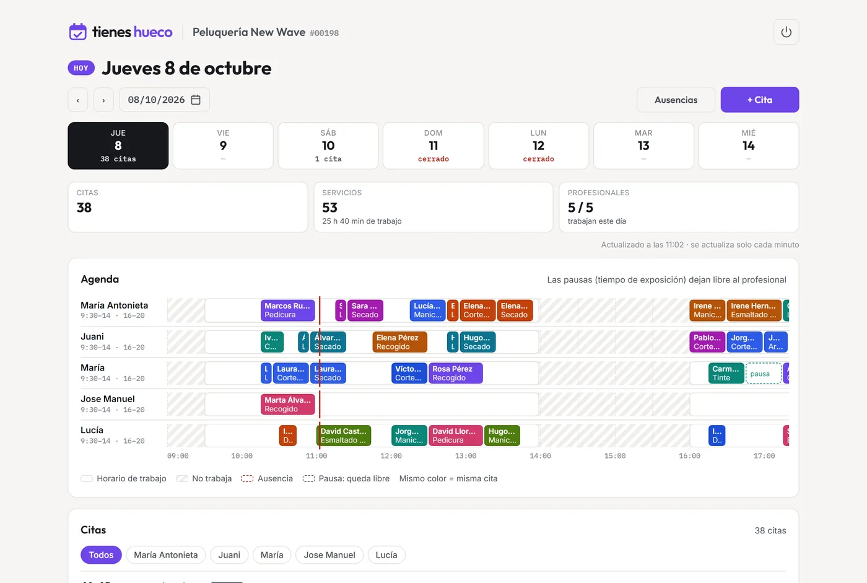Select the DOM 11 closed day tab

434,146
